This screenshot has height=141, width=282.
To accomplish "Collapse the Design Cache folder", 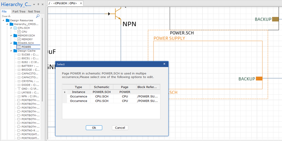I will pyautogui.click(x=11, y=51).
